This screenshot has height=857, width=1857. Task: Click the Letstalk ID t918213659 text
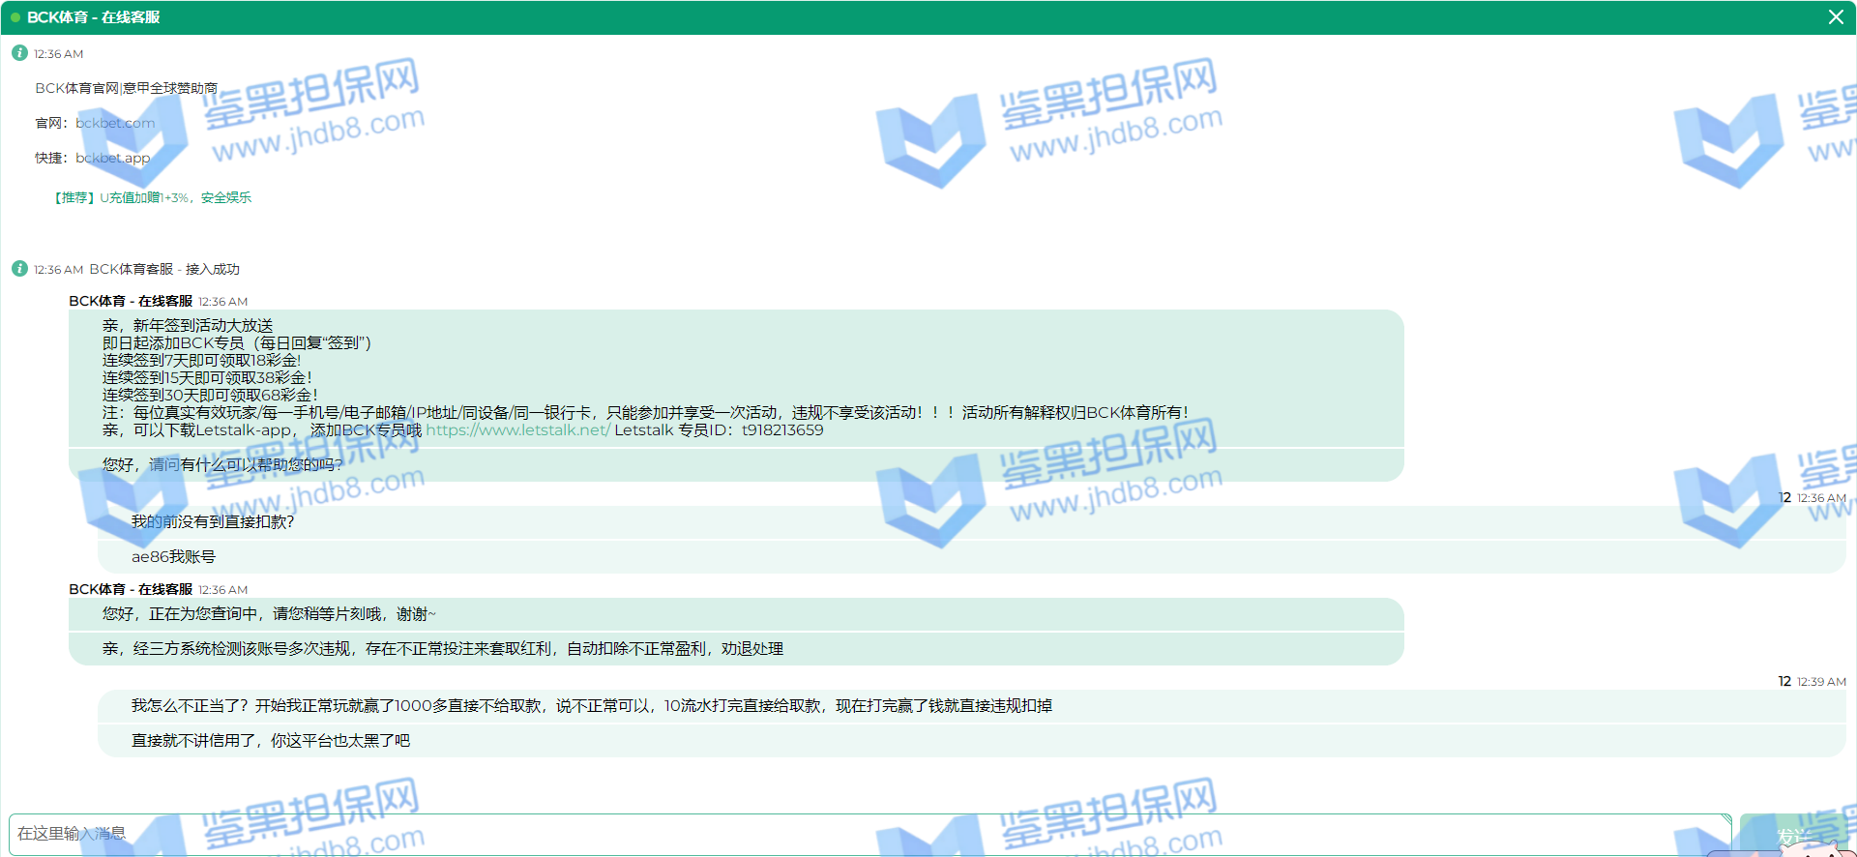[x=781, y=430]
